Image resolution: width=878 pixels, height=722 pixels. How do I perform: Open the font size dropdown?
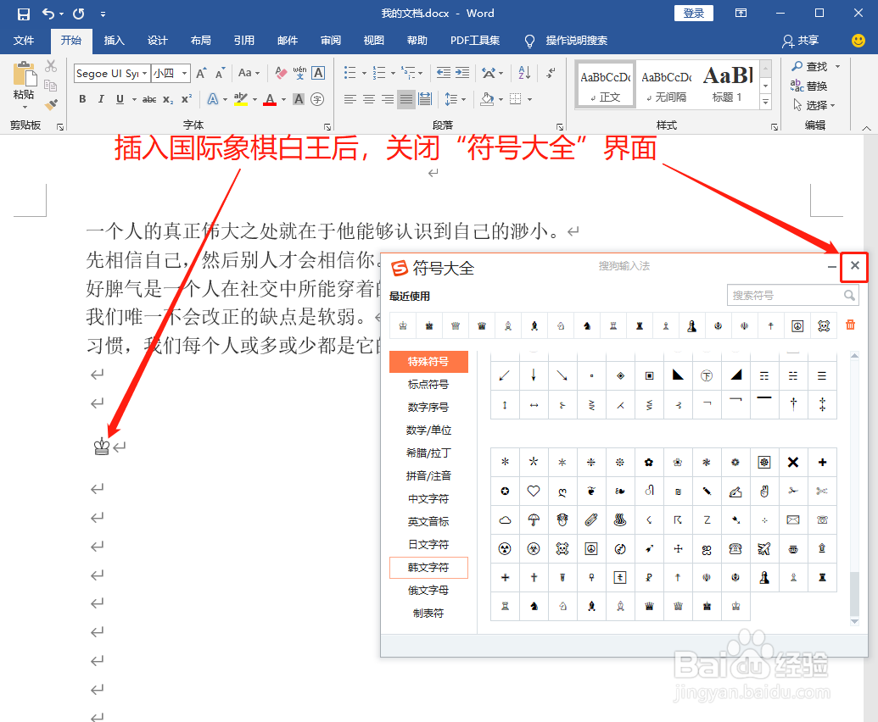coord(184,74)
